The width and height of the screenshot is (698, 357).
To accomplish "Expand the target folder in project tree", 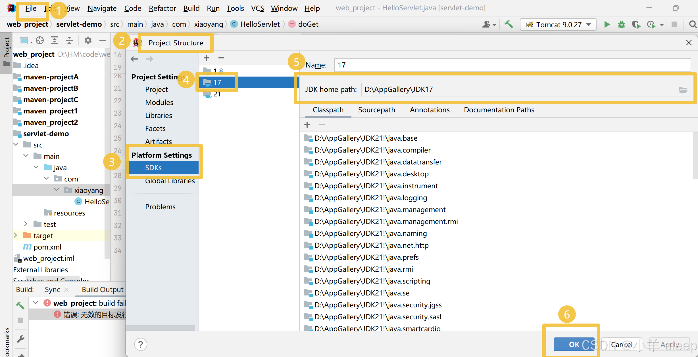I will [x=16, y=235].
